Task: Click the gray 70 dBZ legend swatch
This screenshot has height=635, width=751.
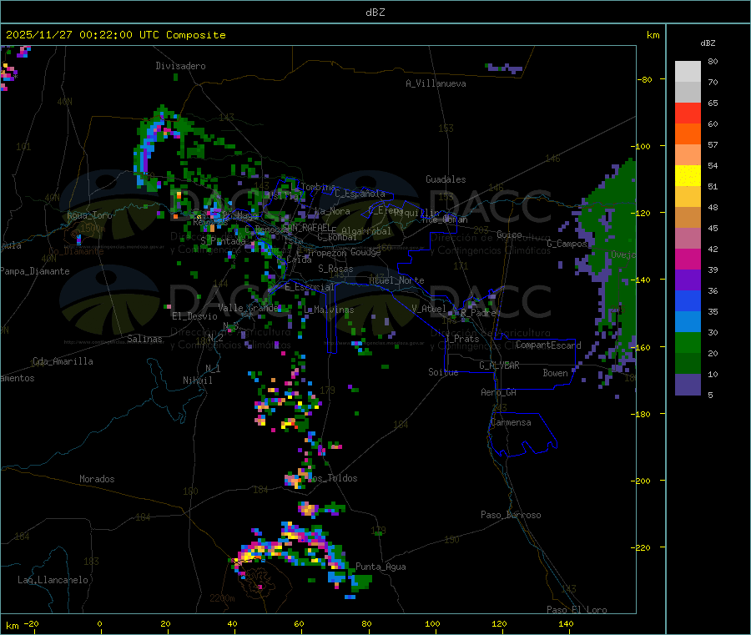Action: tap(688, 93)
